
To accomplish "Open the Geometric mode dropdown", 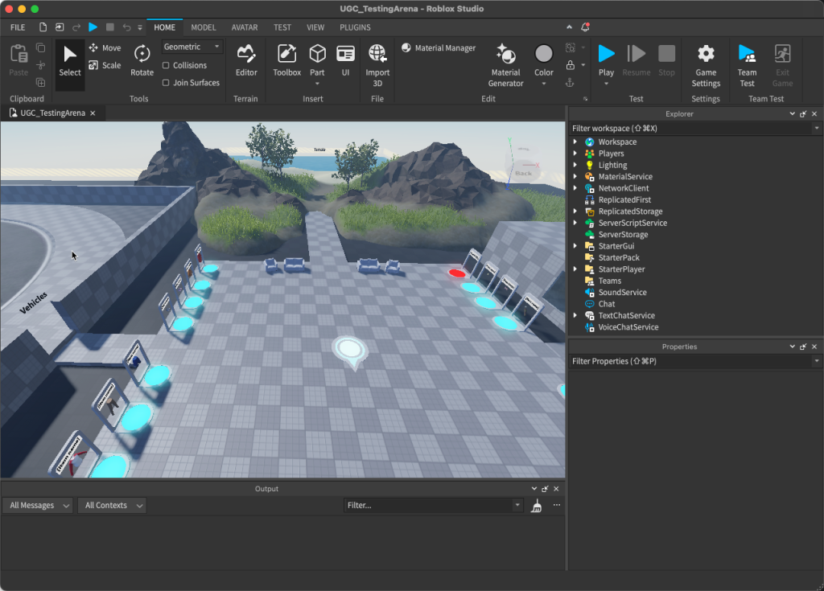I will click(x=192, y=47).
